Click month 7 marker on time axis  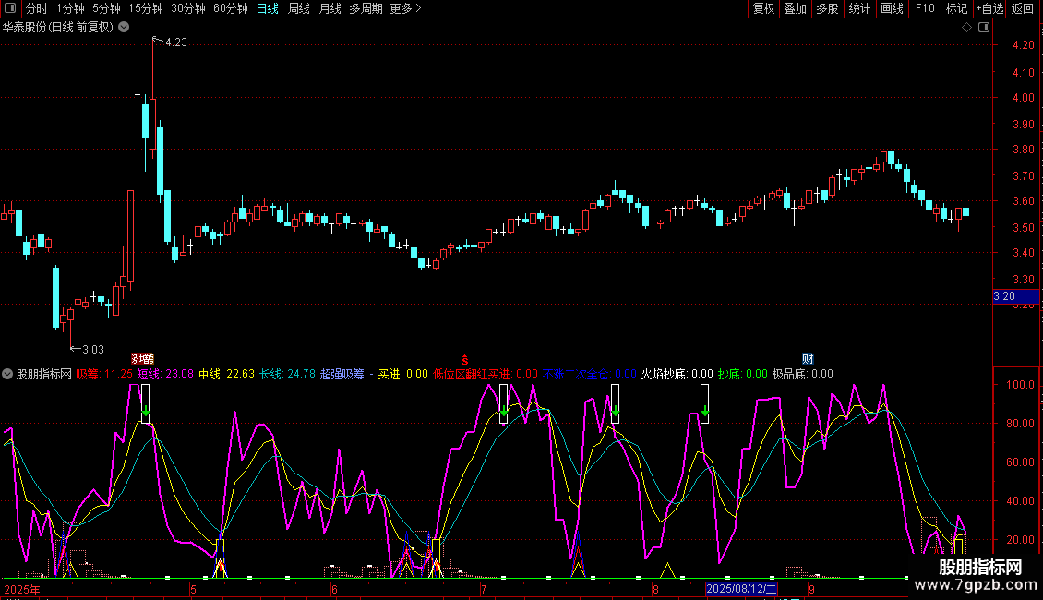tap(484, 589)
